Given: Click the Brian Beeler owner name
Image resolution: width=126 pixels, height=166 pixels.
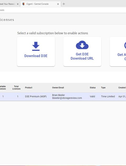Looking at the screenshot, I should pyautogui.click(x=58, y=95).
